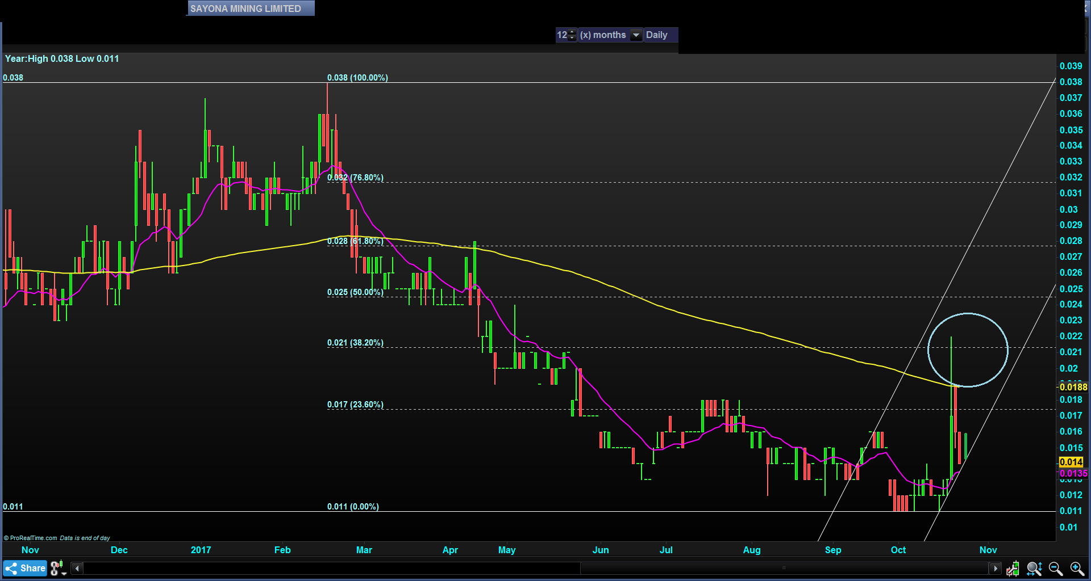
Task: Click the 0.03 value on the price axis
Action: tap(1068, 209)
